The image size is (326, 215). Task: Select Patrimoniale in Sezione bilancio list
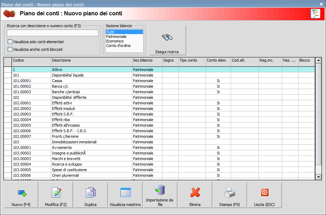pos(116,37)
